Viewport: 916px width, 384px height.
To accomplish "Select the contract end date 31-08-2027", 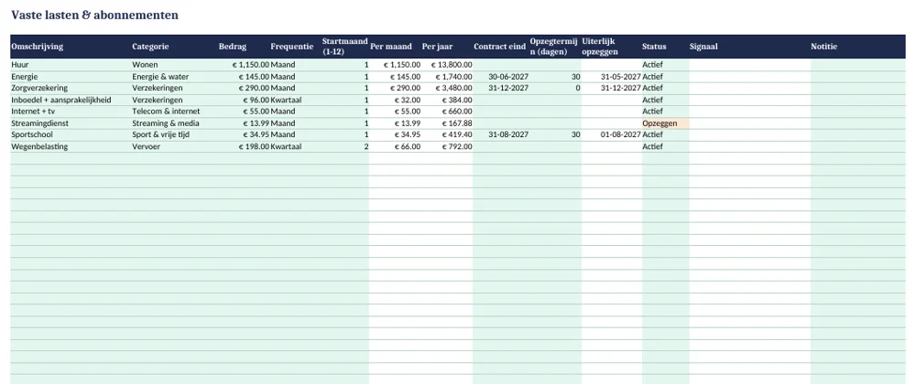I will pyautogui.click(x=501, y=134).
